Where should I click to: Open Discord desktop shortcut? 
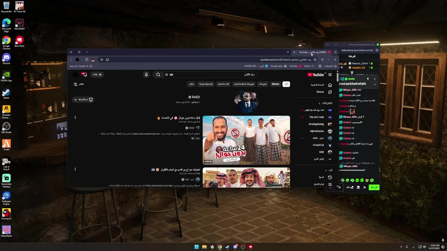click(x=6, y=59)
